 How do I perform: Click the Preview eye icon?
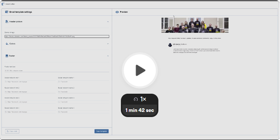tap(117, 12)
